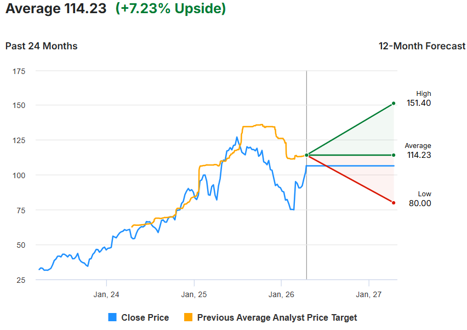Click the 175 value on the y-axis
467x330 pixels.
pos(19,71)
